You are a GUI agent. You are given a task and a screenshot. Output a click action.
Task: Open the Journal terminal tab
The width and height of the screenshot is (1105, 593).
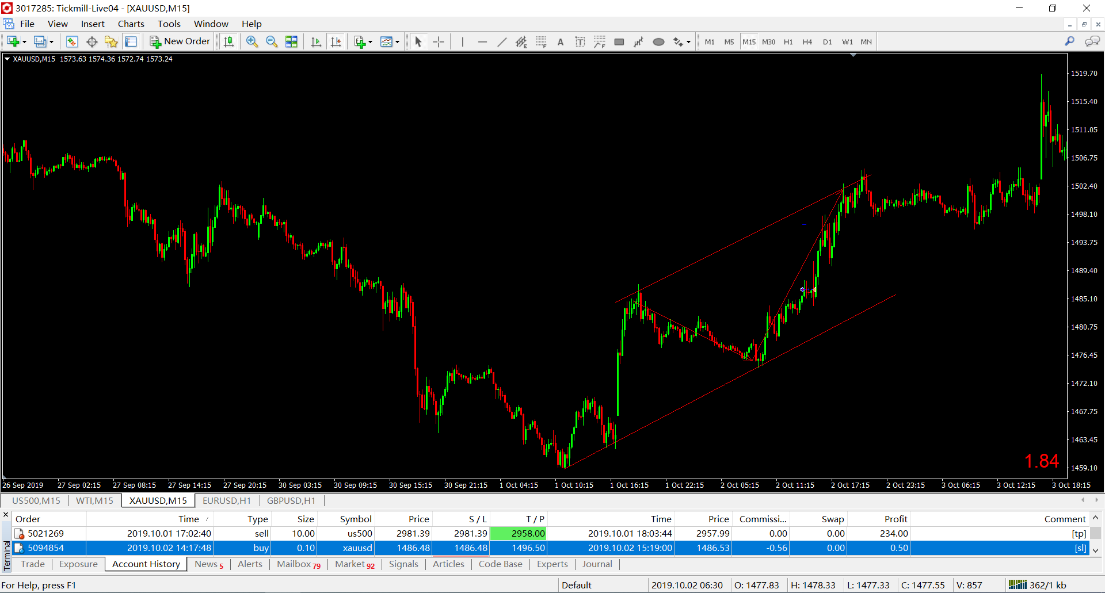click(x=597, y=564)
